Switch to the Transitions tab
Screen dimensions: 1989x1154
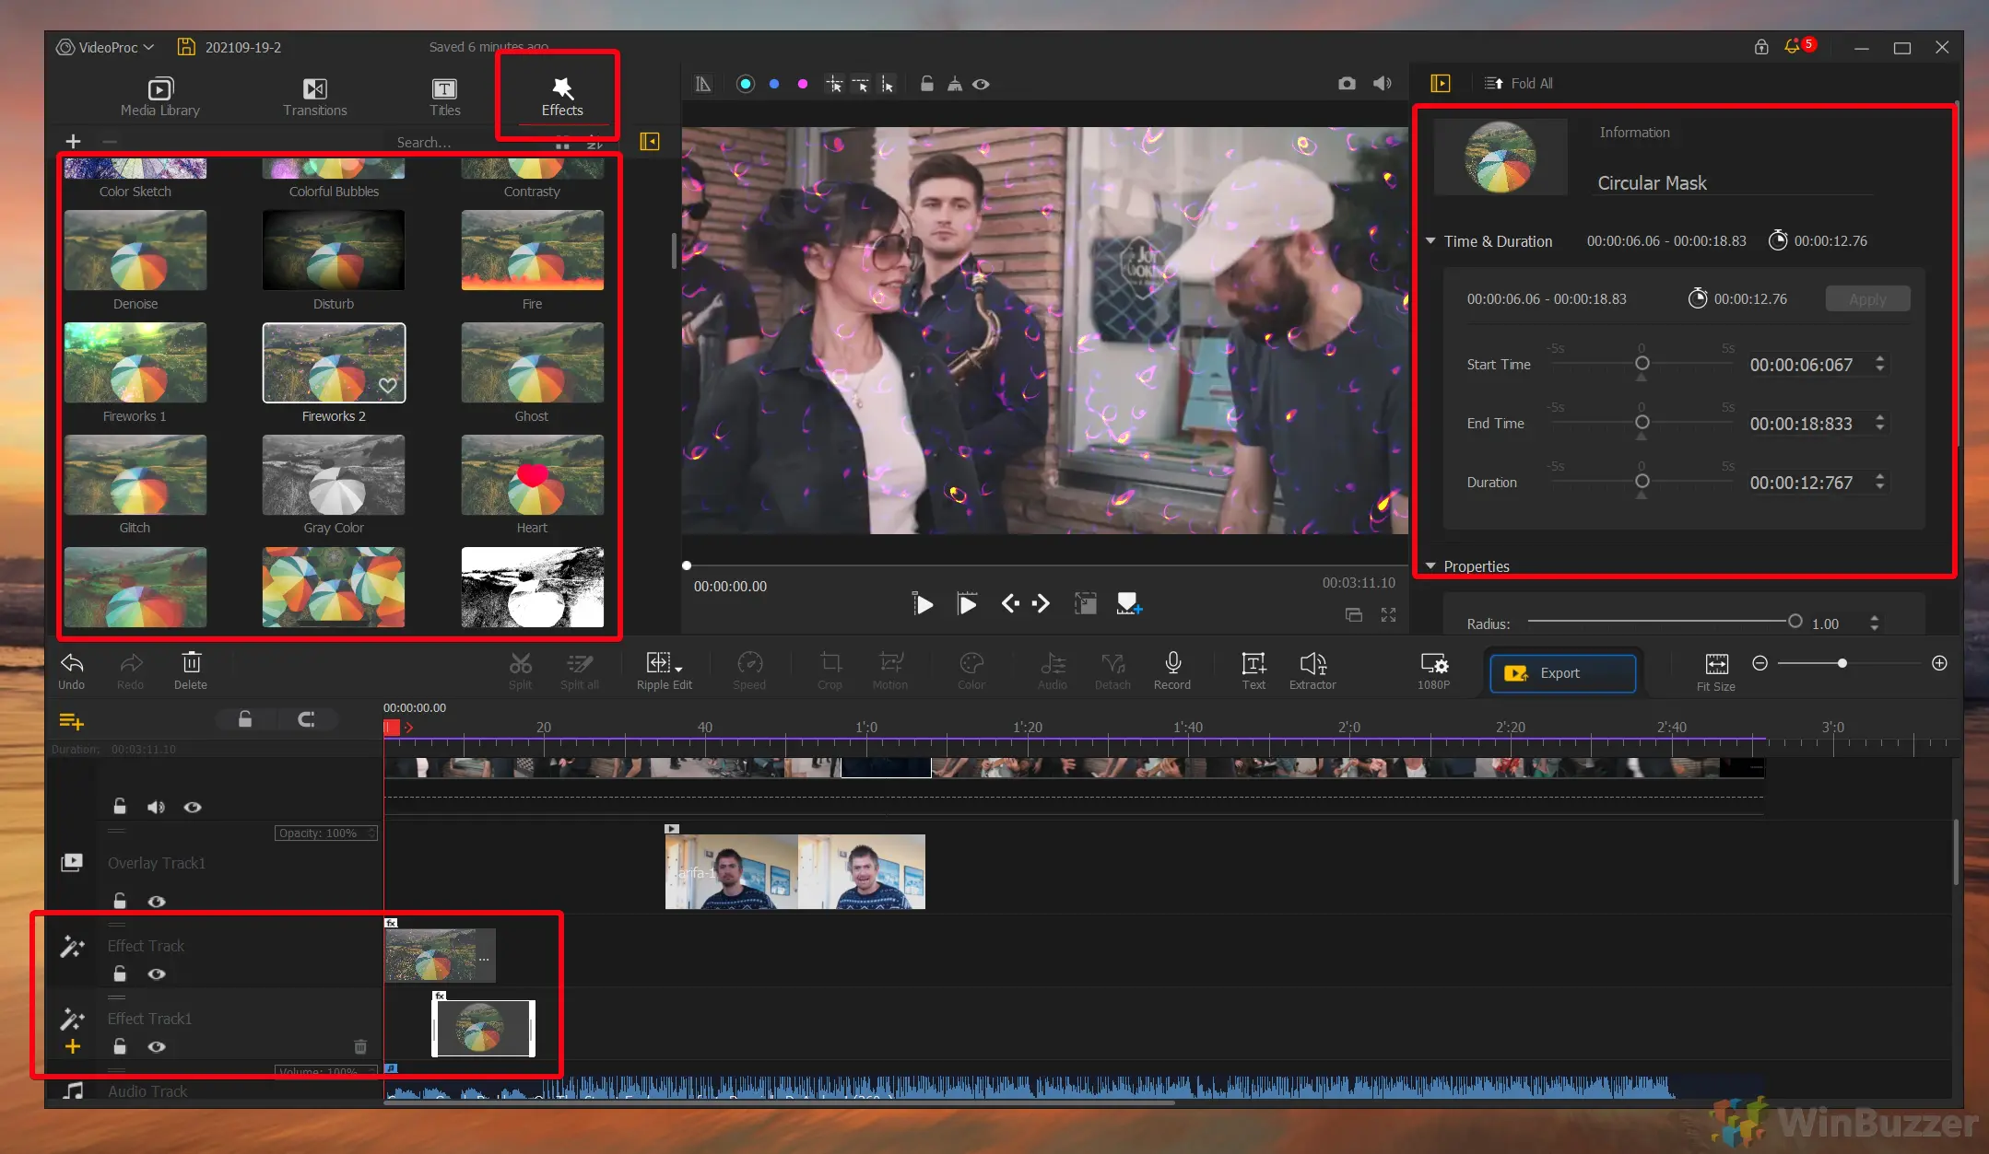click(314, 96)
